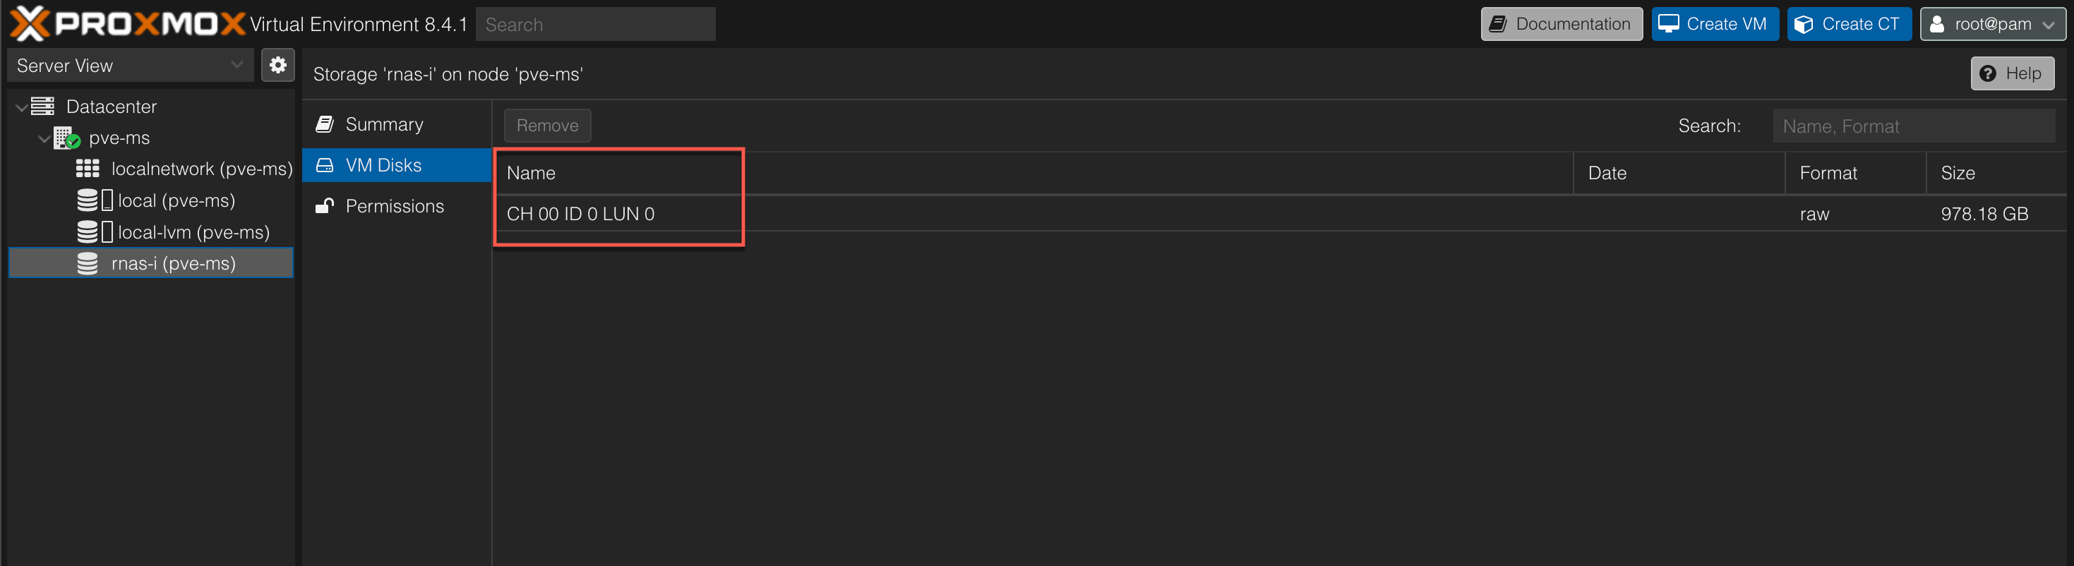The height and width of the screenshot is (566, 2074).
Task: Collapse the Datacenter tree node
Action: click(21, 107)
